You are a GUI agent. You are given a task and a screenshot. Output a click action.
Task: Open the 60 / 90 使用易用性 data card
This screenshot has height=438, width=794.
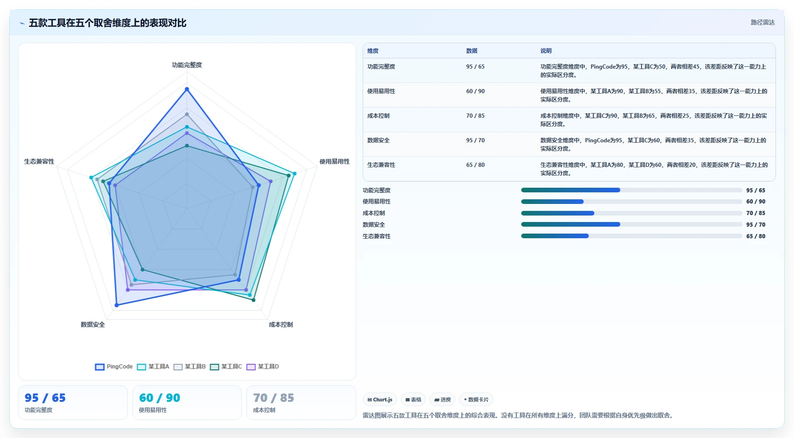[x=187, y=403]
